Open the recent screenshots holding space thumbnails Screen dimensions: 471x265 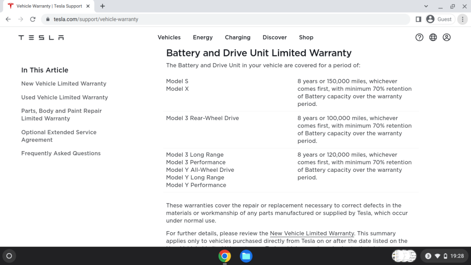point(404,256)
